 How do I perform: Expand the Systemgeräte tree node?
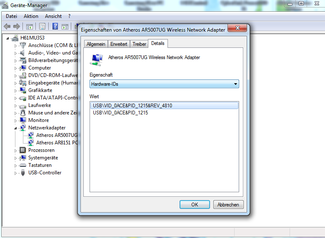tap(15, 158)
